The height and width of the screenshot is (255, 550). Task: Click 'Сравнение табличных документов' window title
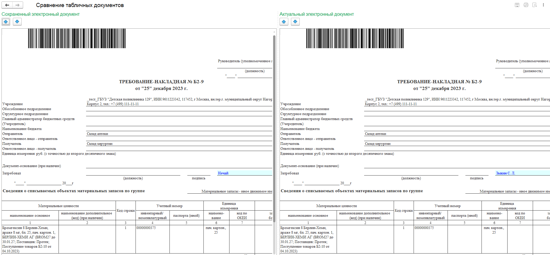[x=80, y=5]
